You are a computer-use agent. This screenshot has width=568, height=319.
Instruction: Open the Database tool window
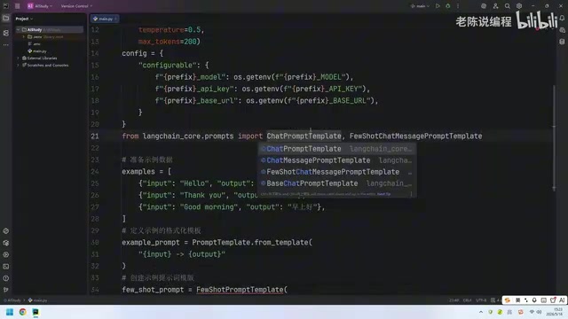562,42
